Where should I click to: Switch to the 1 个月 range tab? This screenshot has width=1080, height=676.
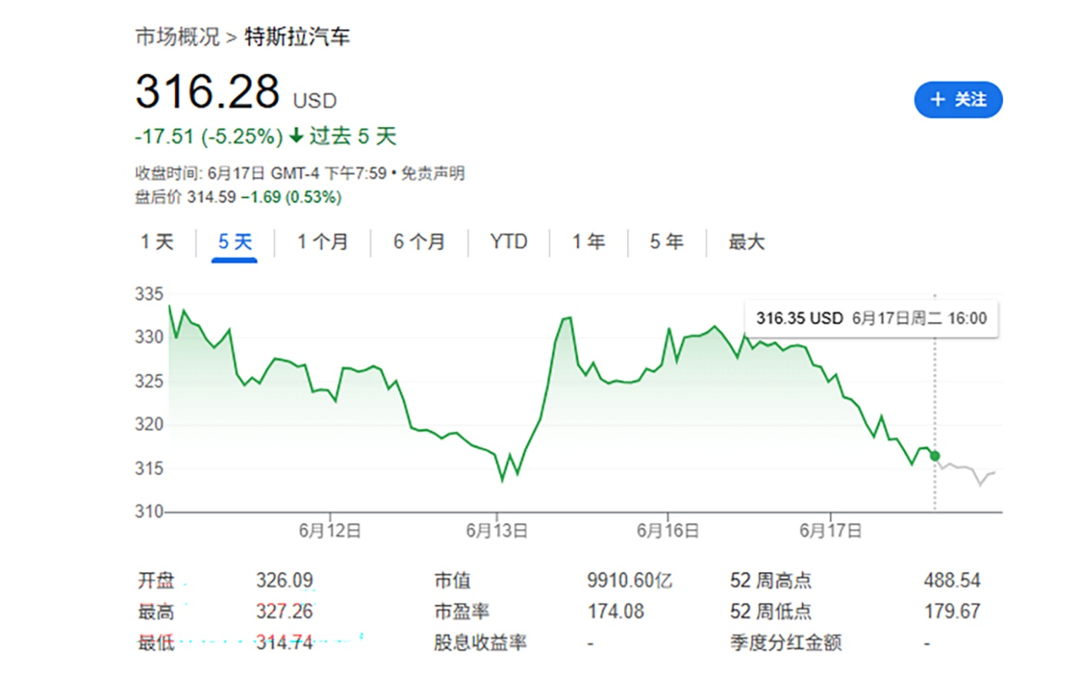pyautogui.click(x=322, y=243)
